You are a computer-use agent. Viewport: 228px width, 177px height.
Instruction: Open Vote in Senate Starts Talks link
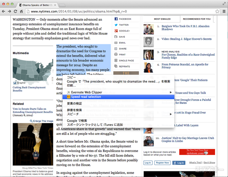click(x=33, y=110)
